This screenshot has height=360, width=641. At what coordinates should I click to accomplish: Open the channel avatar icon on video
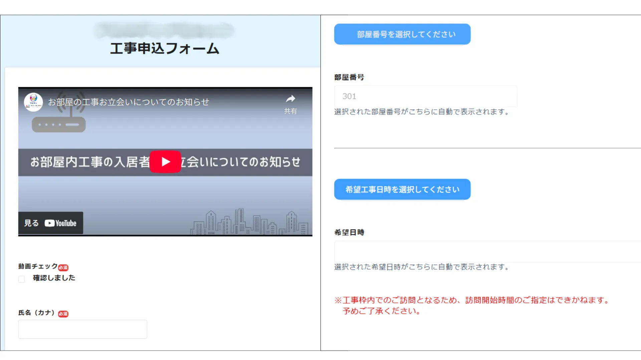pos(33,102)
